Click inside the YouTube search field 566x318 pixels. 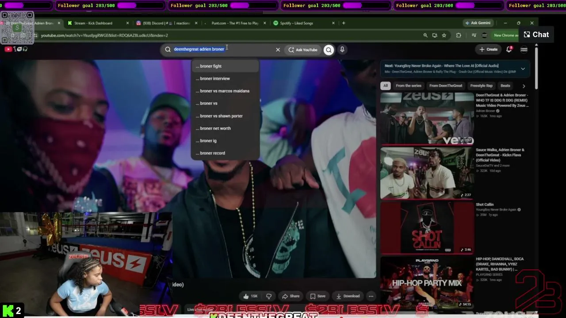click(x=221, y=49)
